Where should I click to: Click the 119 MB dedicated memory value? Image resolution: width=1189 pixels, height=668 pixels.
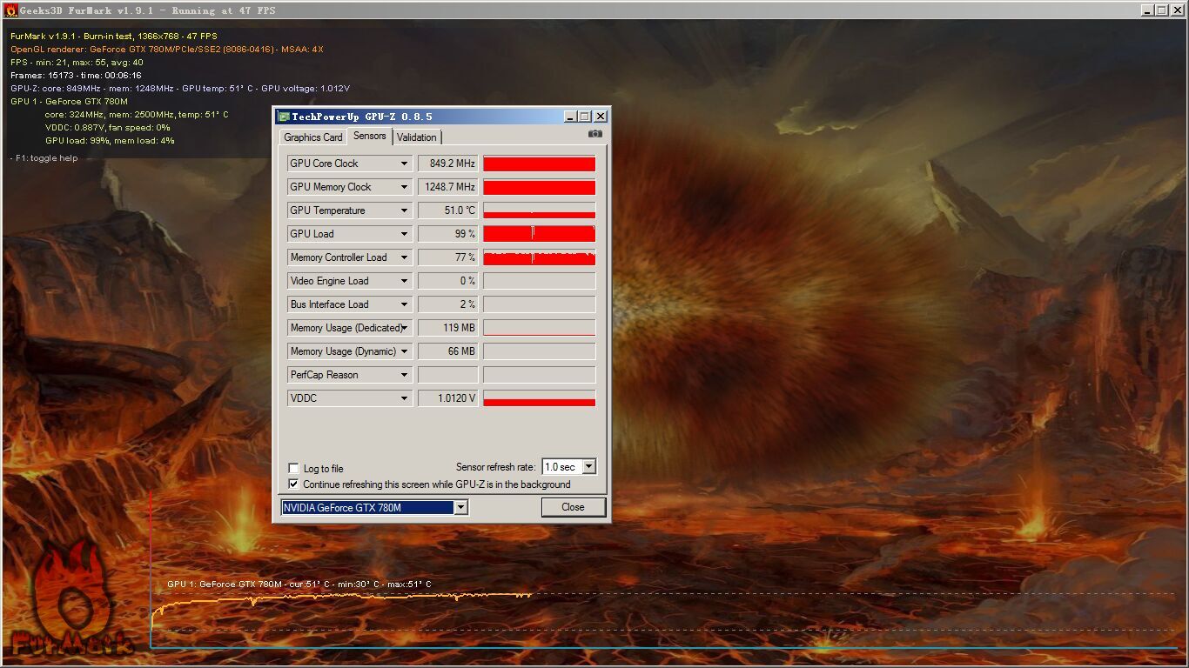[448, 328]
